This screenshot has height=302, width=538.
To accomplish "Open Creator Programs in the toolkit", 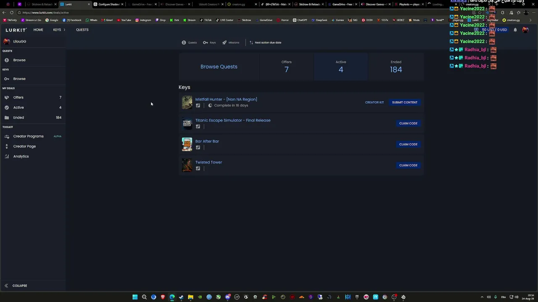I will coord(33,136).
